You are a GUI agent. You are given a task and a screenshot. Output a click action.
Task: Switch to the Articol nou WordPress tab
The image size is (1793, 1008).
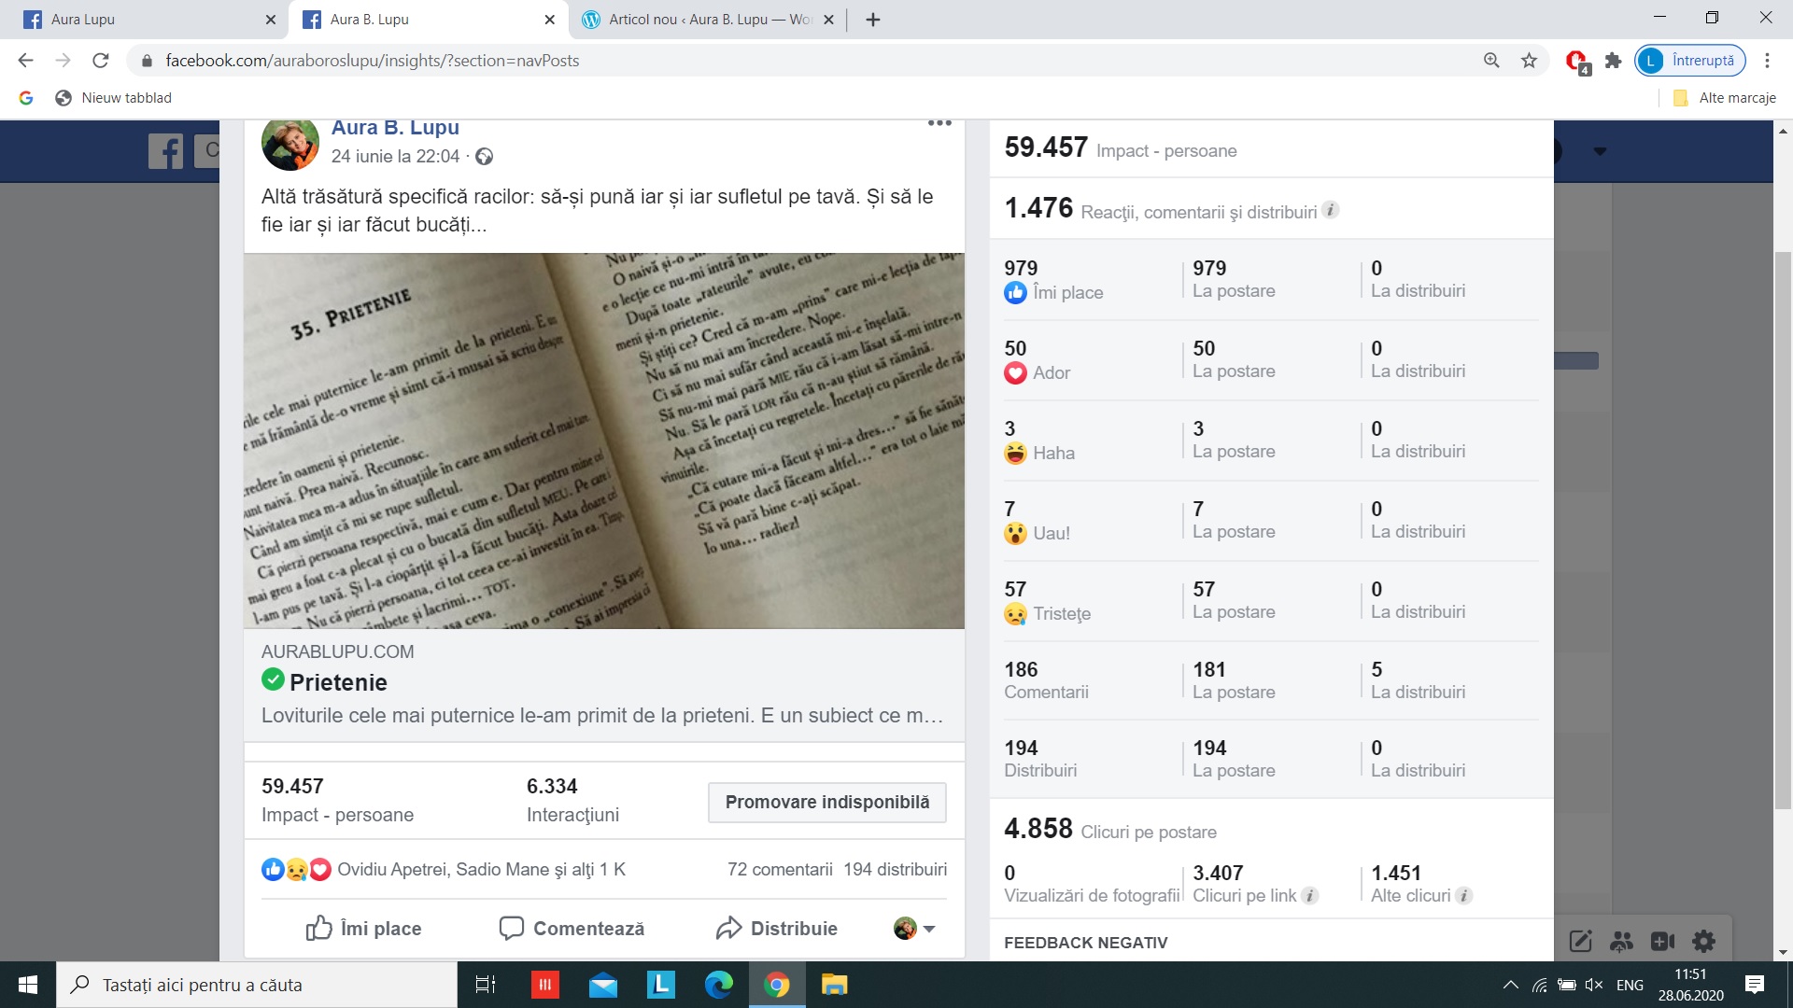pyautogui.click(x=708, y=19)
